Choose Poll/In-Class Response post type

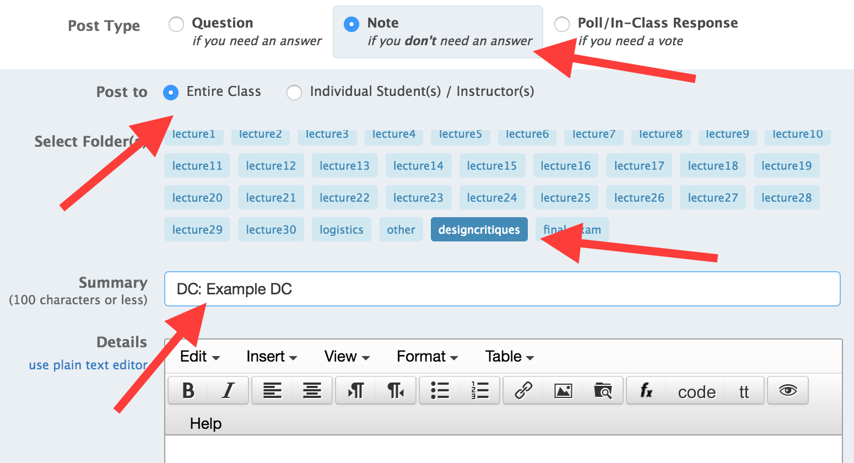(562, 24)
